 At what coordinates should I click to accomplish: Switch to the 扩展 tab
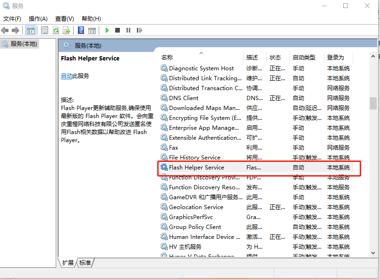(68, 263)
